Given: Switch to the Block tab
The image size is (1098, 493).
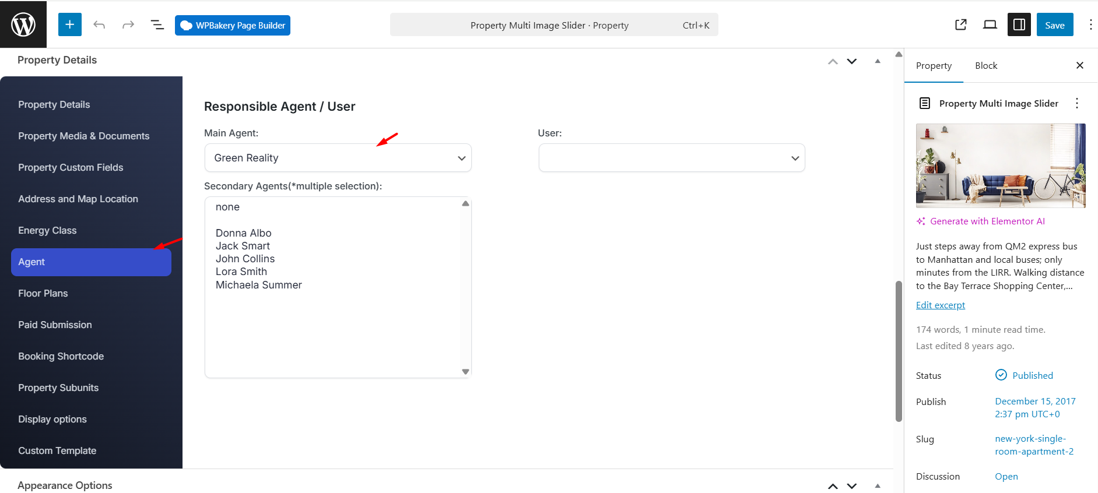Looking at the screenshot, I should (986, 65).
